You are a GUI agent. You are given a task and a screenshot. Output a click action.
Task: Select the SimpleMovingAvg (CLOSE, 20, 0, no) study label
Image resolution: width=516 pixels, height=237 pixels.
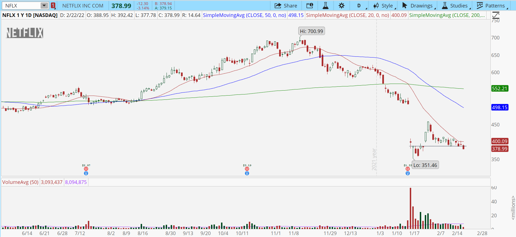pos(348,15)
